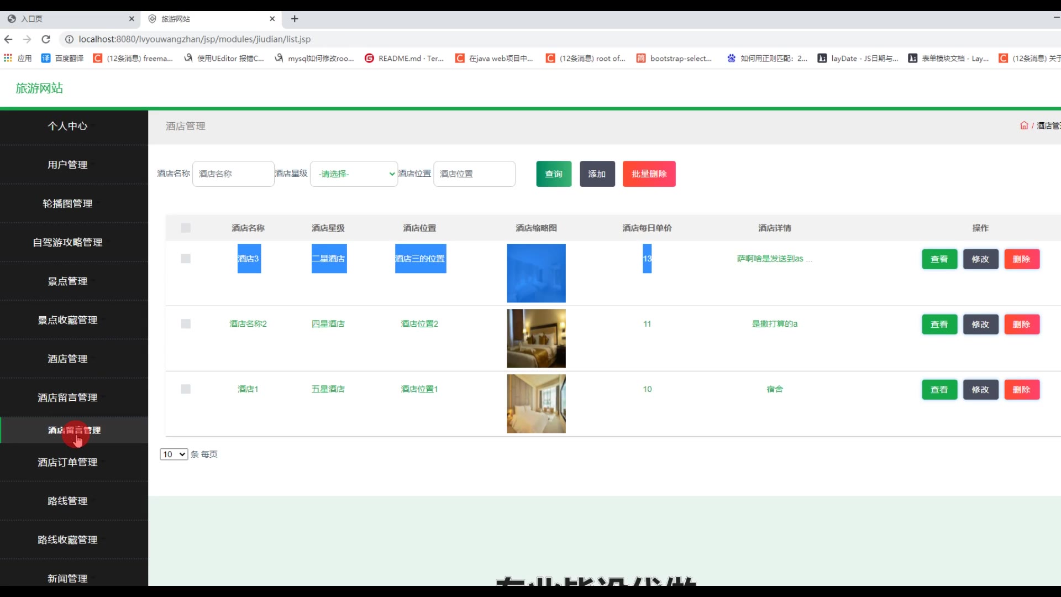Open 景点管理 in the sidebar
This screenshot has width=1061, height=597.
(67, 281)
